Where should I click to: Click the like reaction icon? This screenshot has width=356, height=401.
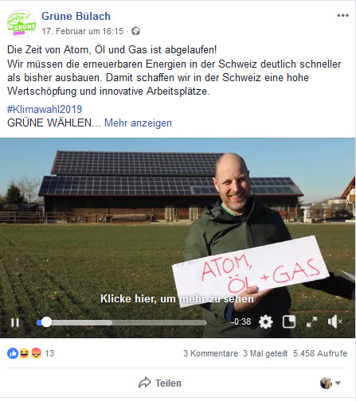(13, 353)
